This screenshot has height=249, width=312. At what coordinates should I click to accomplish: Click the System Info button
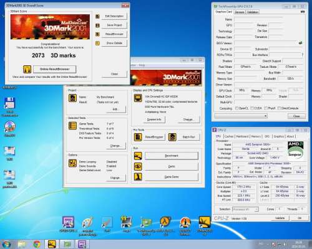[x=154, y=120]
